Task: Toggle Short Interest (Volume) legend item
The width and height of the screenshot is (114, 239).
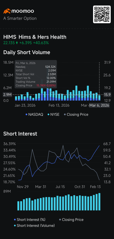Action: click(x=34, y=226)
